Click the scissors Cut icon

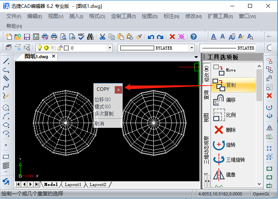point(102,37)
